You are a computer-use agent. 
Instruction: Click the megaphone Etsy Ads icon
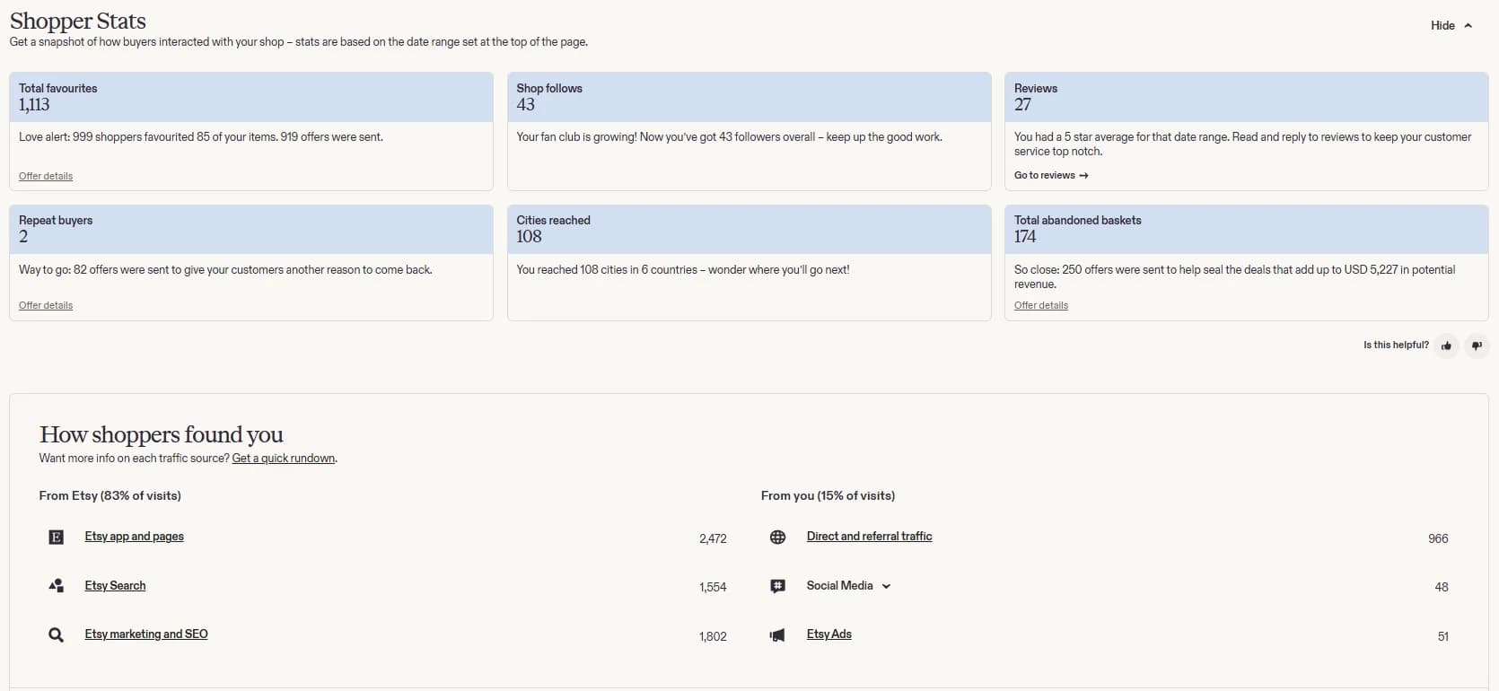(777, 635)
